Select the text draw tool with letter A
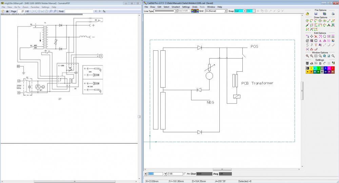 [329, 25]
